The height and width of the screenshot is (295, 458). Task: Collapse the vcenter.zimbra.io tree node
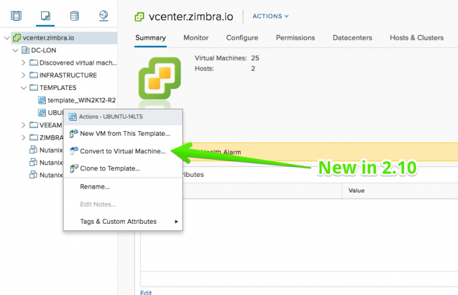click(x=7, y=38)
